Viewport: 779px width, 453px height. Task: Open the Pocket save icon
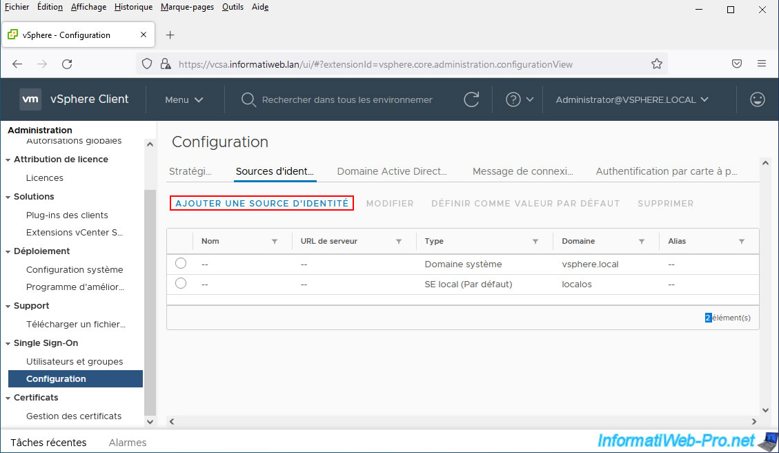click(x=737, y=64)
